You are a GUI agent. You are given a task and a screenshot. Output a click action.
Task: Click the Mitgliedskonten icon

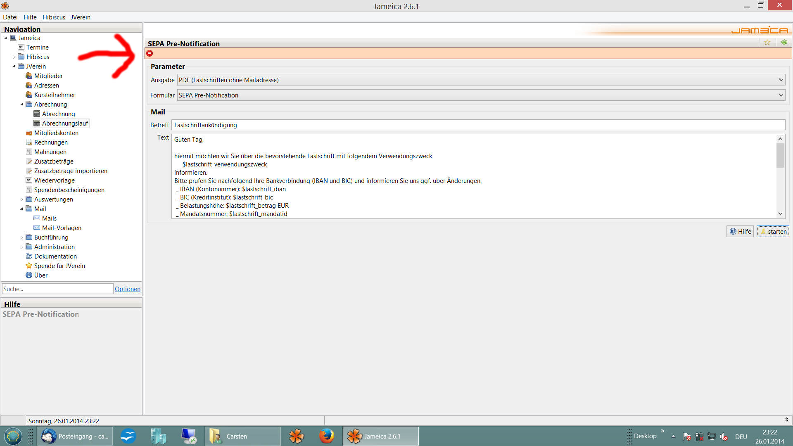(x=29, y=133)
